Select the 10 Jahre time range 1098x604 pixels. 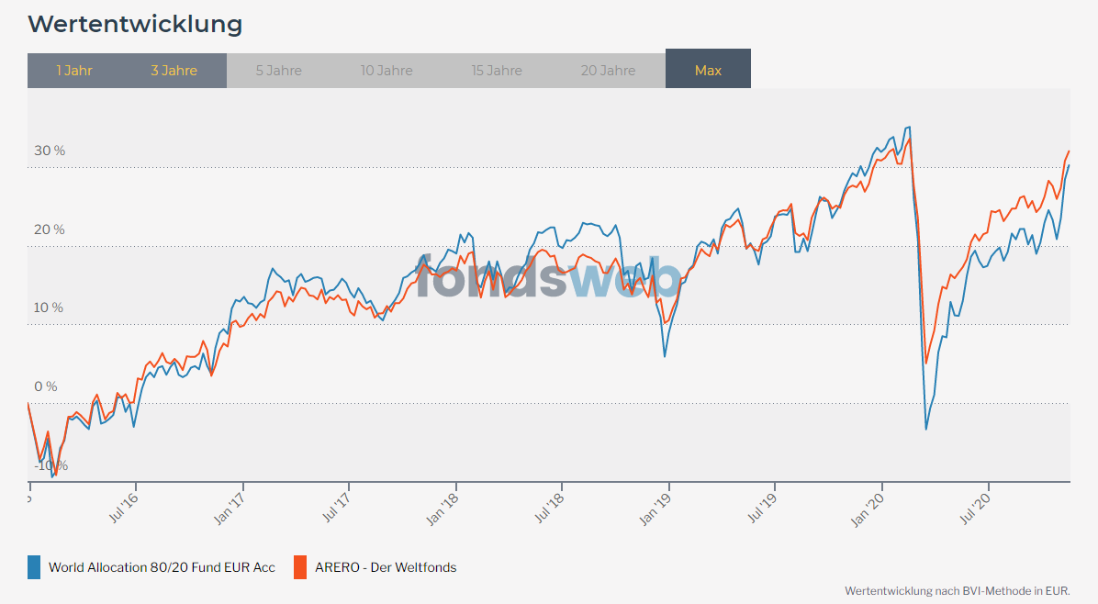(x=387, y=71)
